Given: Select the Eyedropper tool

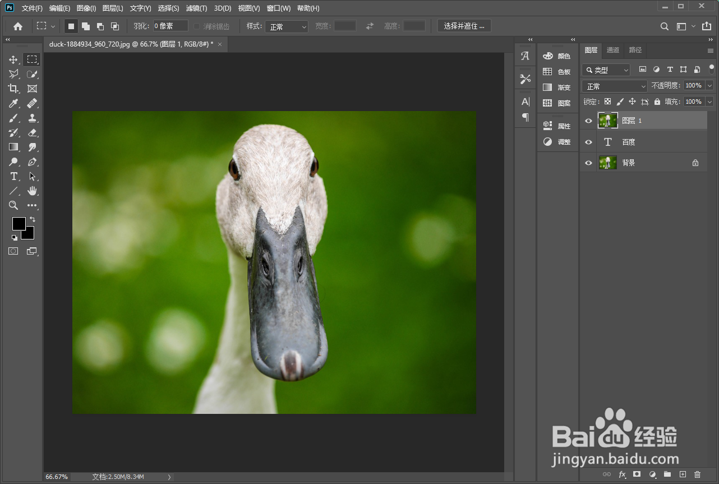Looking at the screenshot, I should [13, 103].
